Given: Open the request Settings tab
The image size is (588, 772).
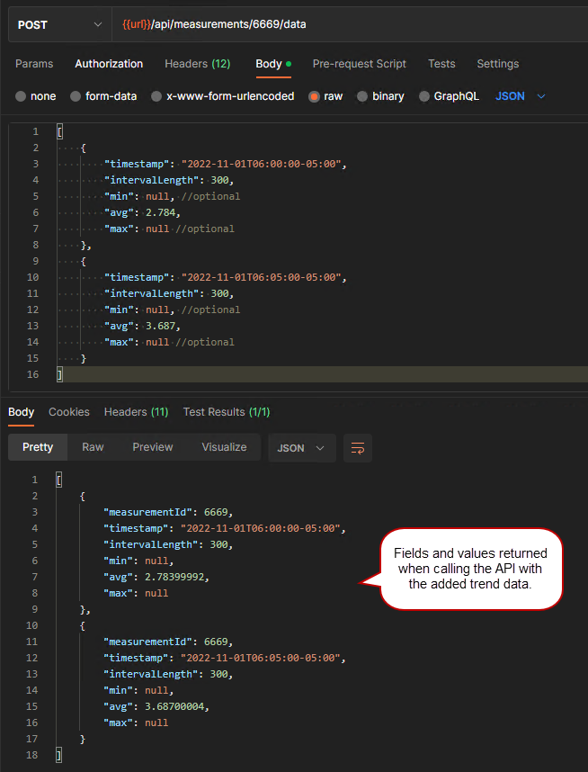Looking at the screenshot, I should 497,64.
